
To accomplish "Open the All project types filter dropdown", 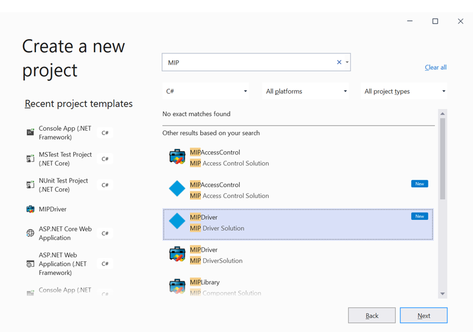I will tap(404, 91).
